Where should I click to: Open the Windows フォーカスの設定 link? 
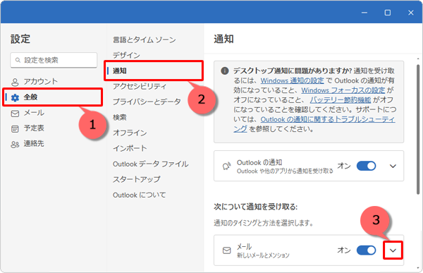click(x=343, y=90)
